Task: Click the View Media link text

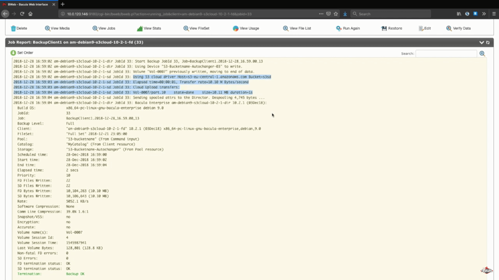Action: pyautogui.click(x=60, y=28)
